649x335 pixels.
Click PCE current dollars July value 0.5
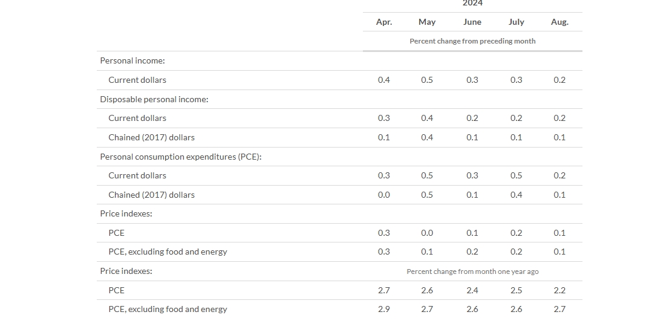[x=516, y=175]
